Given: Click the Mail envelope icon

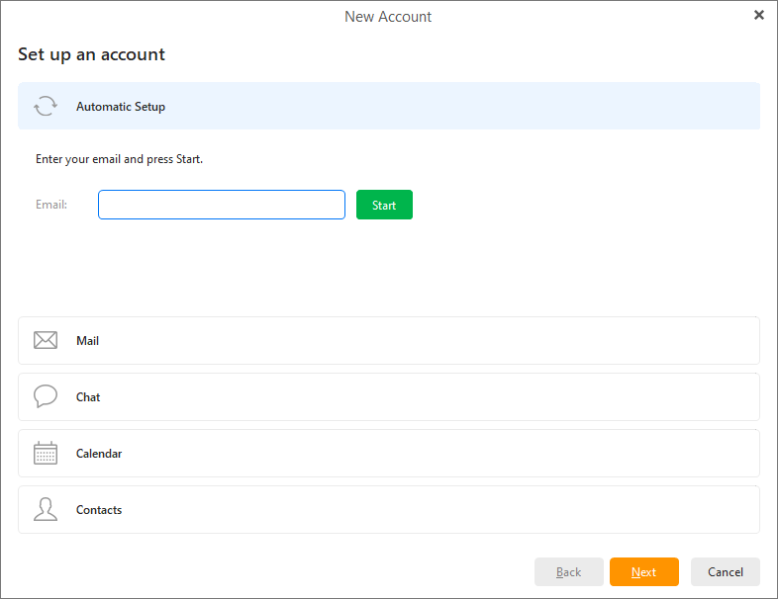Looking at the screenshot, I should point(46,341).
